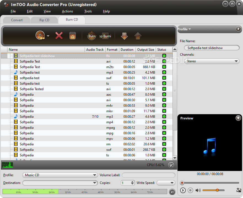Click the film icon of the mkv row
The image size is (243, 198).
coord(16,111)
